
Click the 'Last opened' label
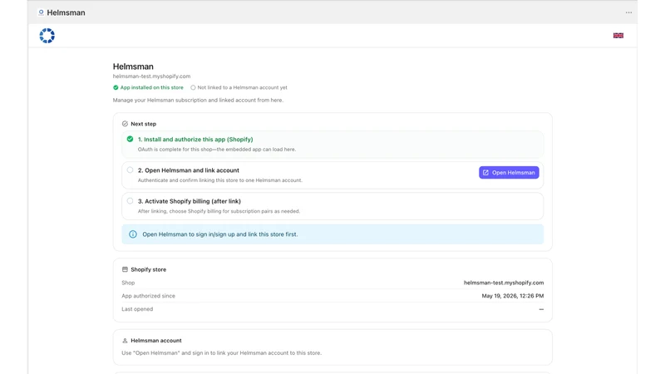137,309
